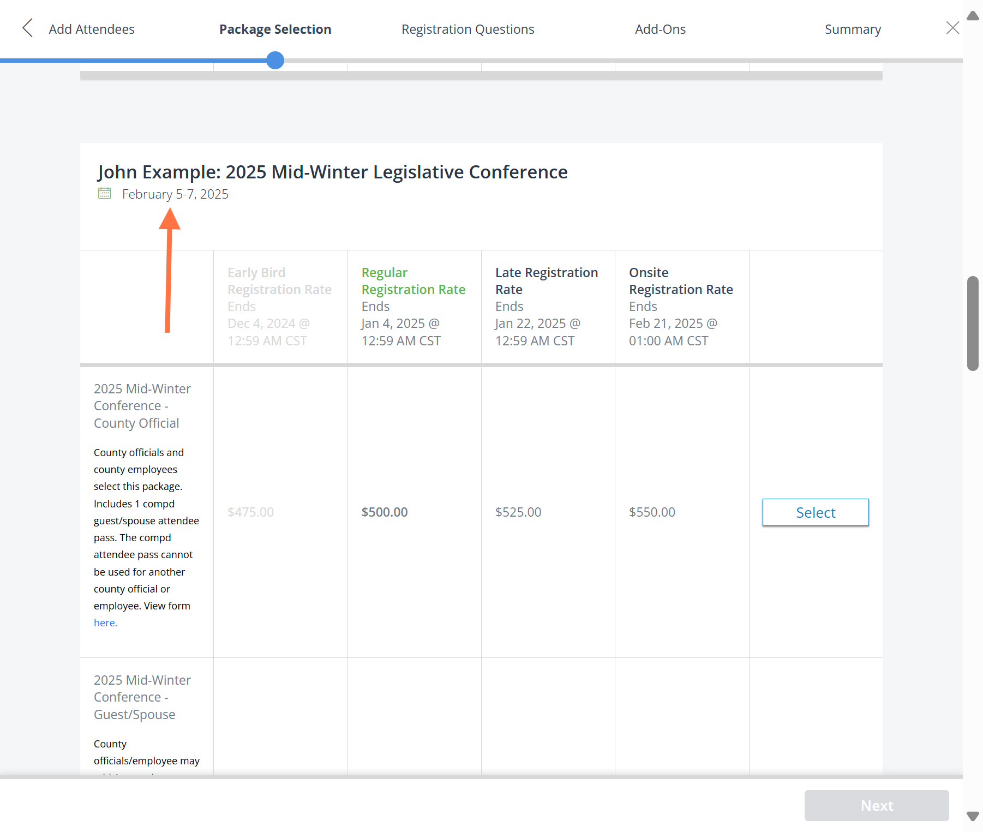Go to Registration Questions step

(467, 29)
